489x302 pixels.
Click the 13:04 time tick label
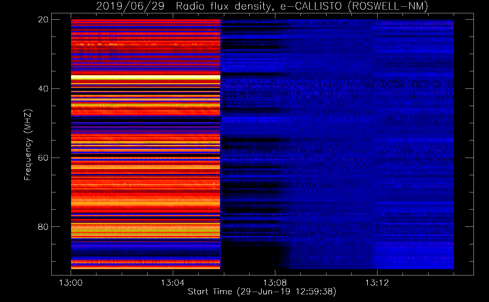(x=173, y=283)
